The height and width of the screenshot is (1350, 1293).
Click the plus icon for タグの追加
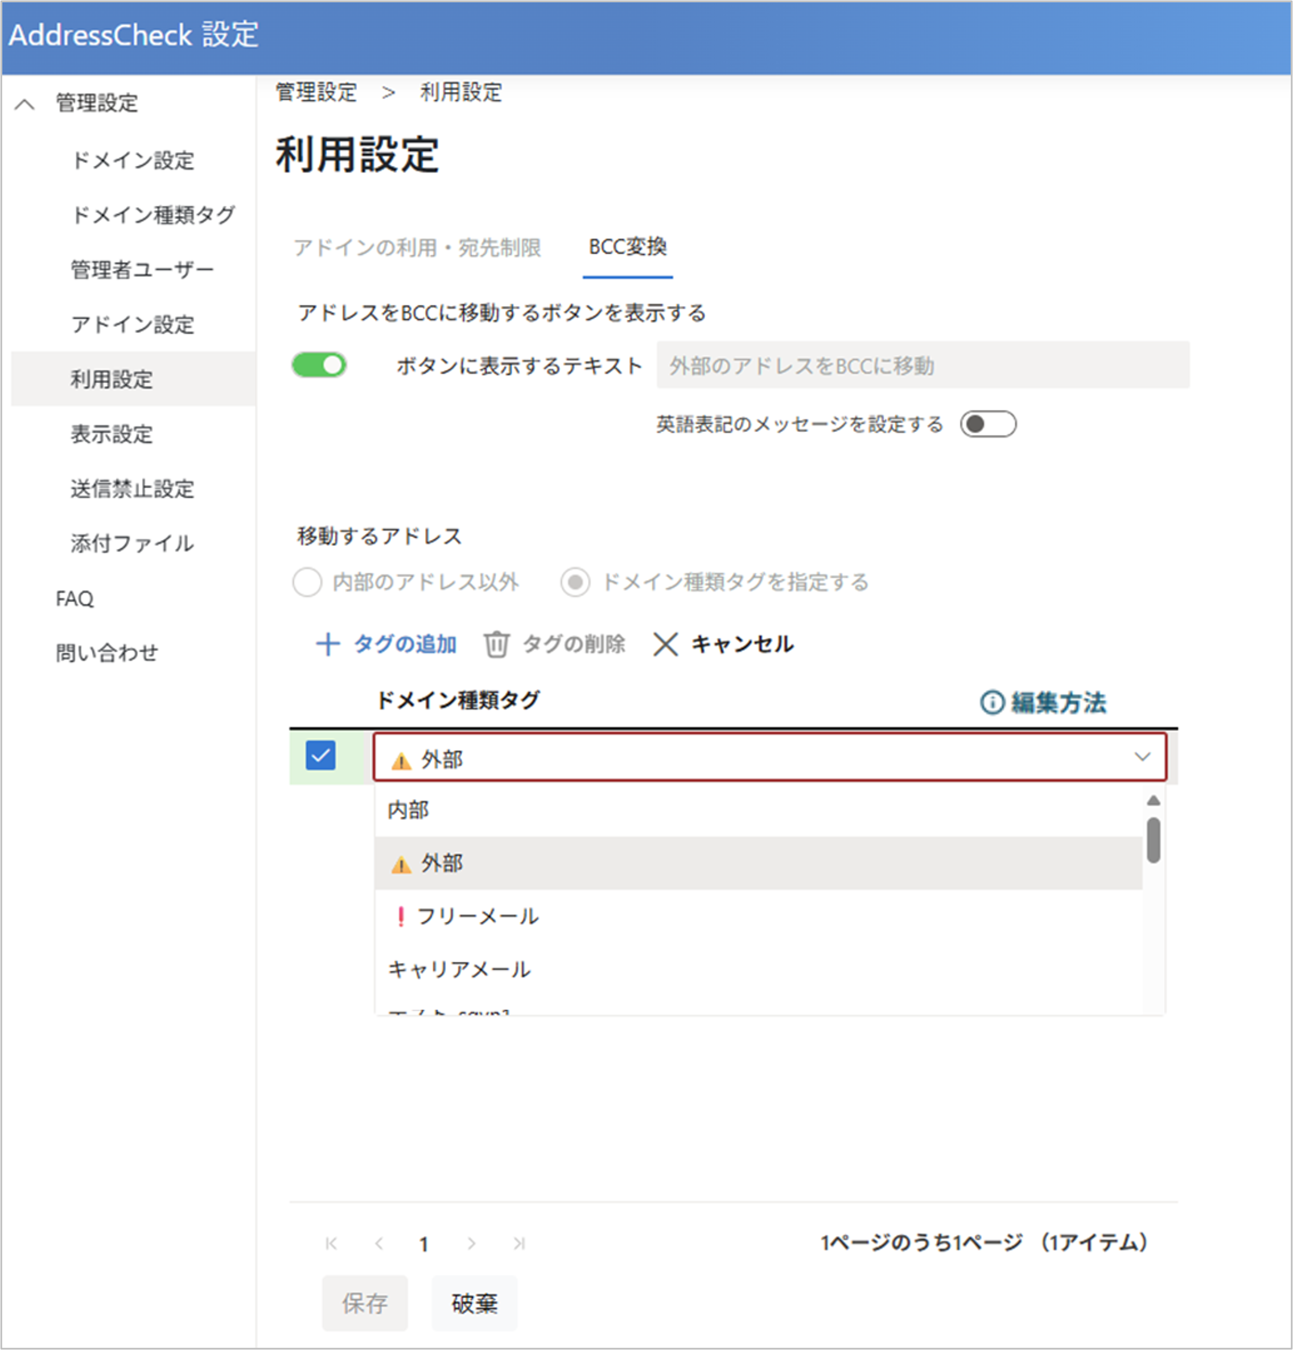coord(328,645)
